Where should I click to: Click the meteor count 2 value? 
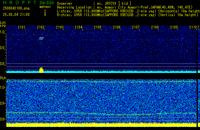(x=45, y=11)
